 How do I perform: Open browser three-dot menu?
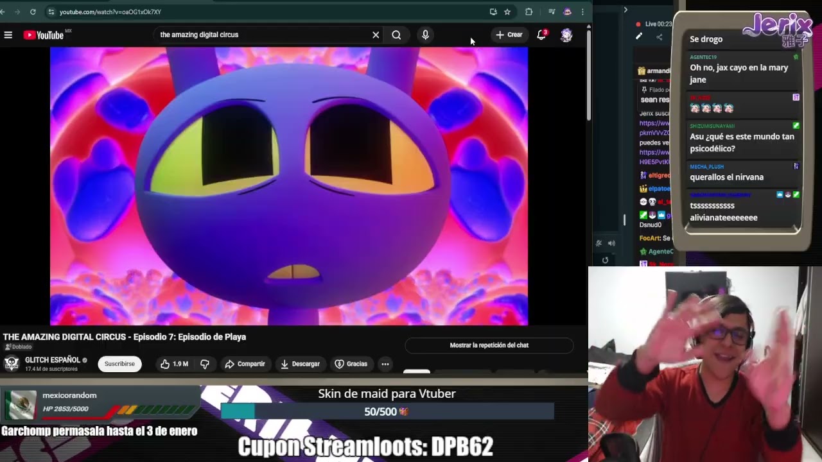tap(582, 12)
